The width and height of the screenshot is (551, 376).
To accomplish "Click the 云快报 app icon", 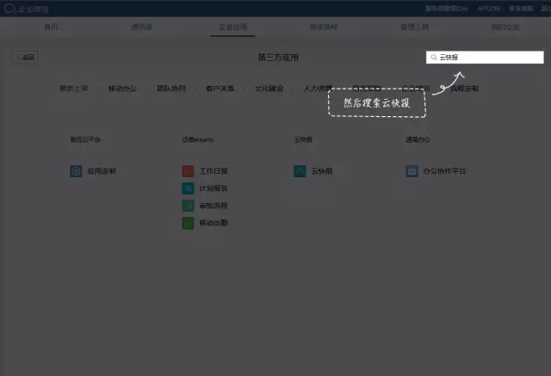I will click(x=300, y=171).
